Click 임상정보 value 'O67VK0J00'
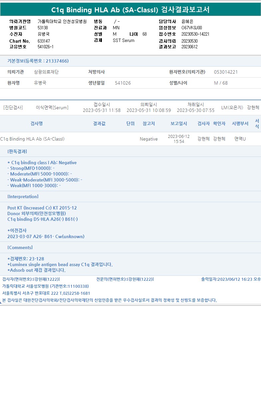Viewport: 261px width, 397px height. pyautogui.click(x=192, y=28)
